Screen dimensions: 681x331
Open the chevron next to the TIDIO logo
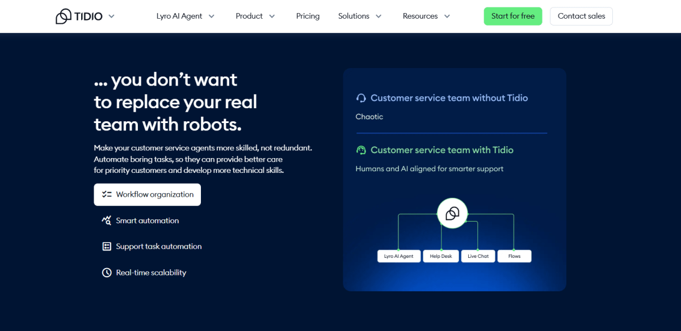click(x=111, y=16)
